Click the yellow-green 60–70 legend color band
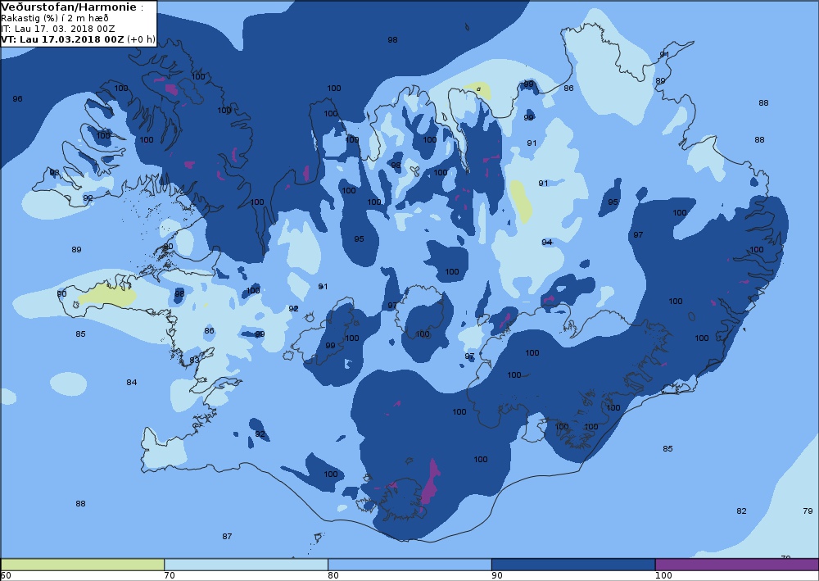 click(x=82, y=565)
